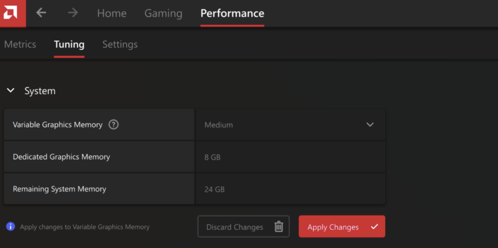Click the Discard Changes button
Viewport: 498px width, 248px height.
pyautogui.click(x=244, y=227)
